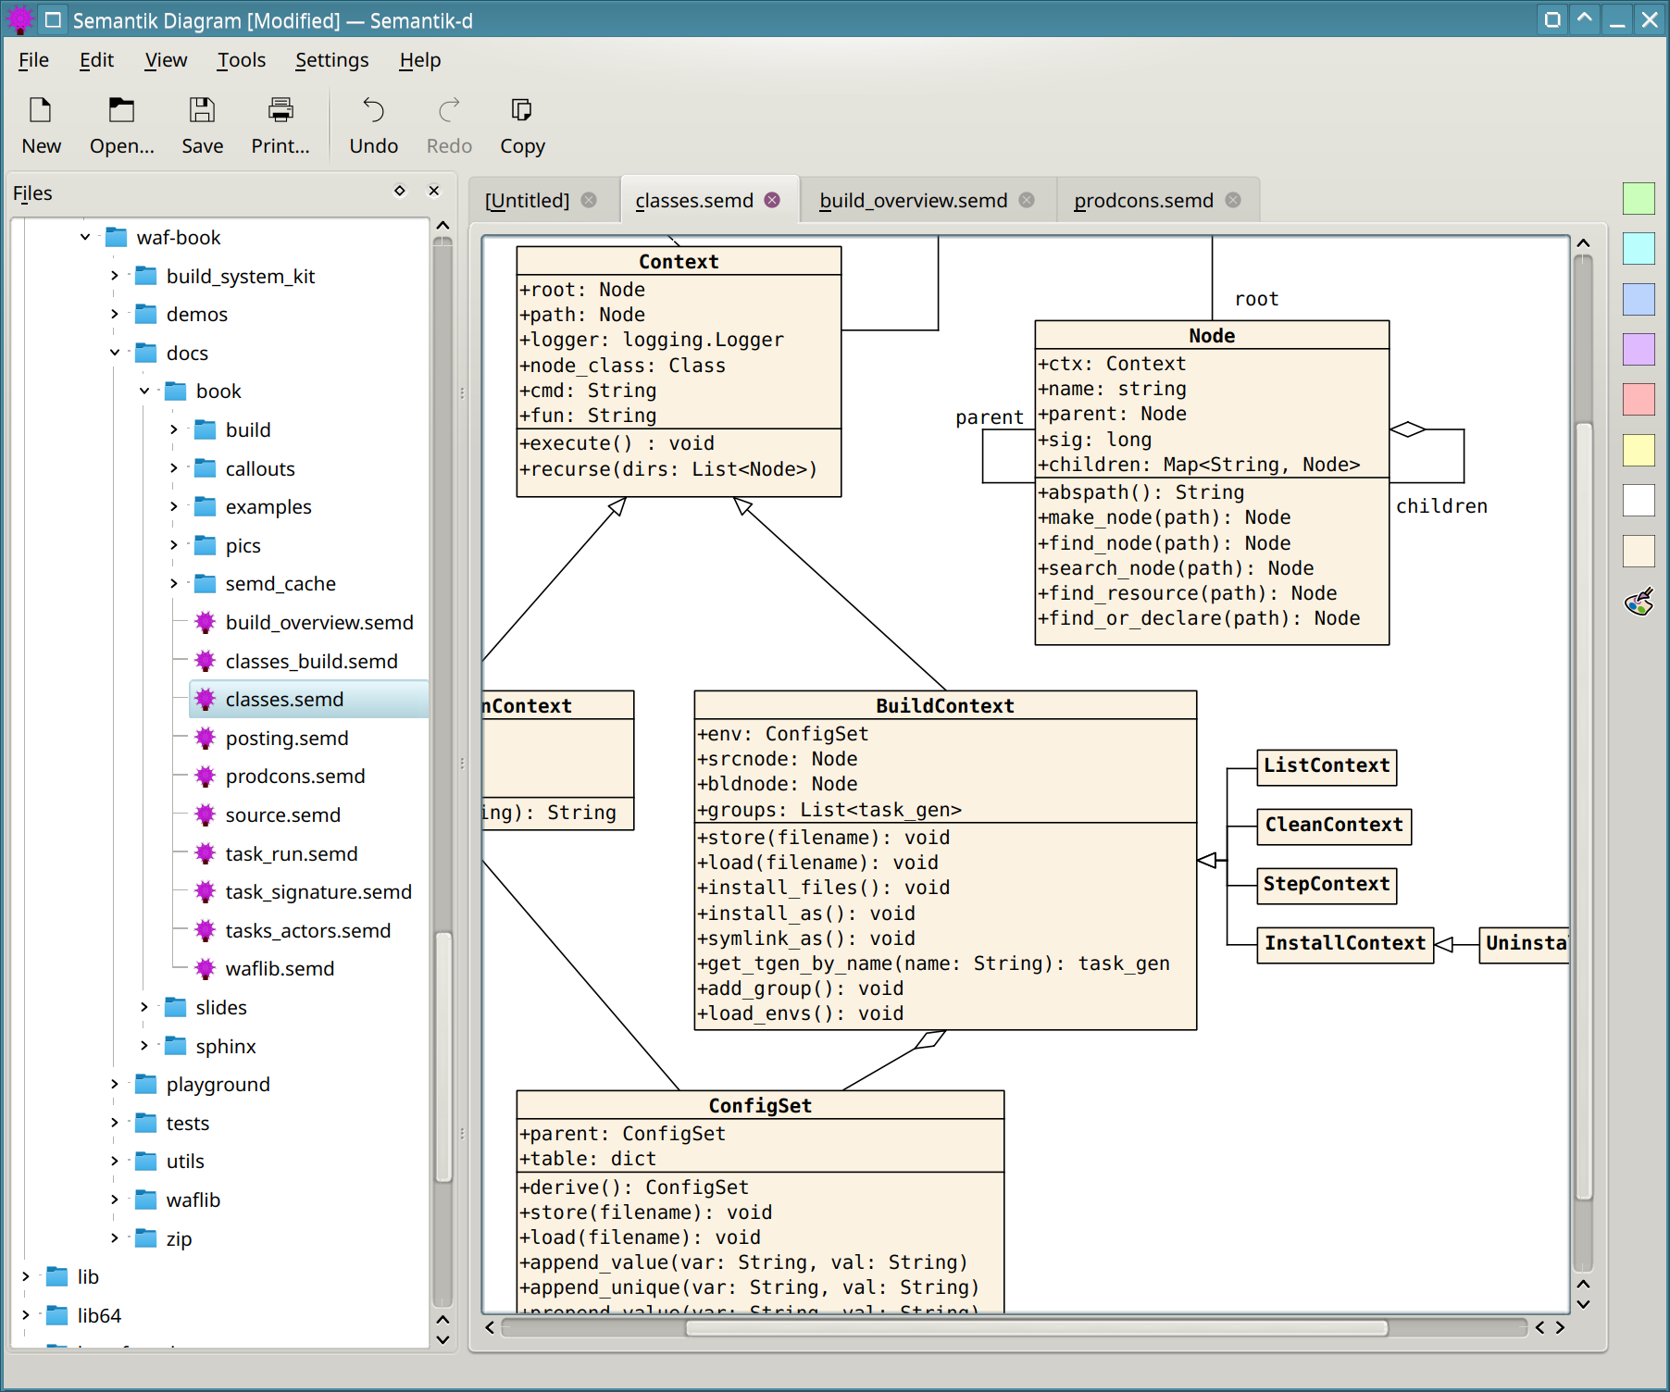The height and width of the screenshot is (1392, 1670).
Task: Float the Files panel with diamond icon
Action: tap(400, 191)
